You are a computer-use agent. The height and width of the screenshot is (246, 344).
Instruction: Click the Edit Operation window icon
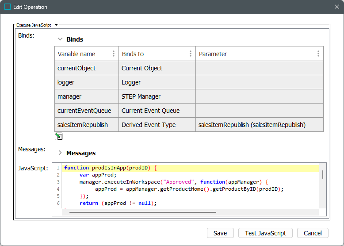click(8, 7)
